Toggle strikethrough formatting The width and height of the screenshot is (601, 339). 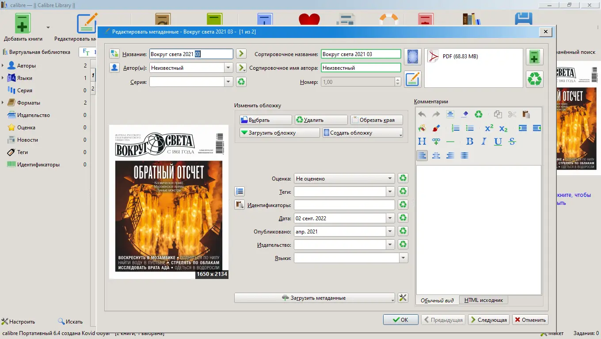click(x=512, y=142)
